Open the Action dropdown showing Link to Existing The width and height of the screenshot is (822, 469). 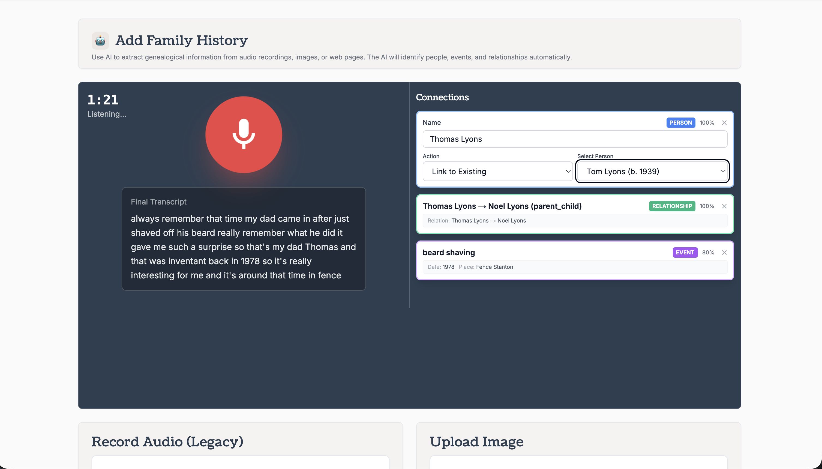498,171
